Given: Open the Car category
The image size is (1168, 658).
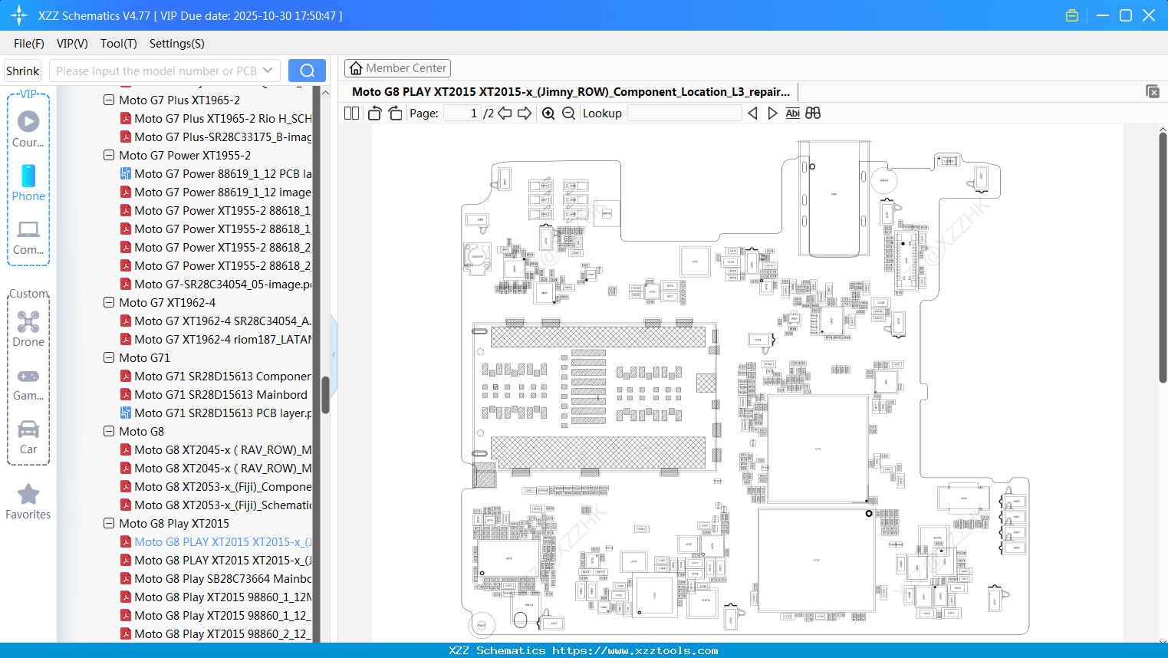Looking at the screenshot, I should point(28,437).
